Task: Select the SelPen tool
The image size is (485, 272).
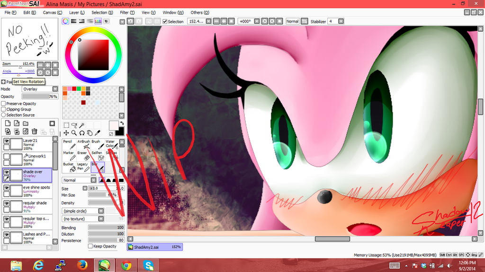Action: pos(98,156)
